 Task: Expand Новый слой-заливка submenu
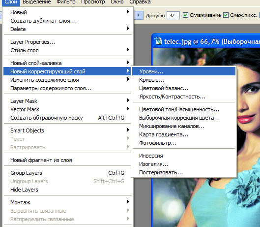coord(68,63)
